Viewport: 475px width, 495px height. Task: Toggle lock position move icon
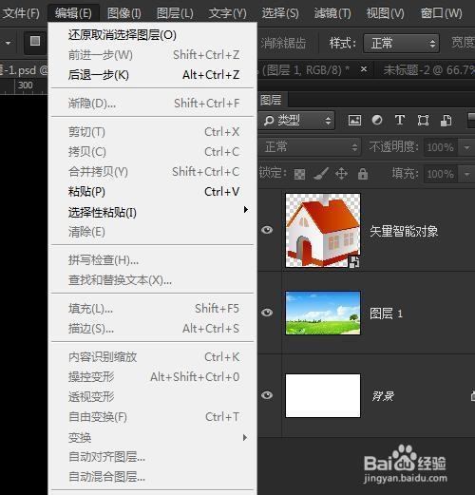(341, 174)
